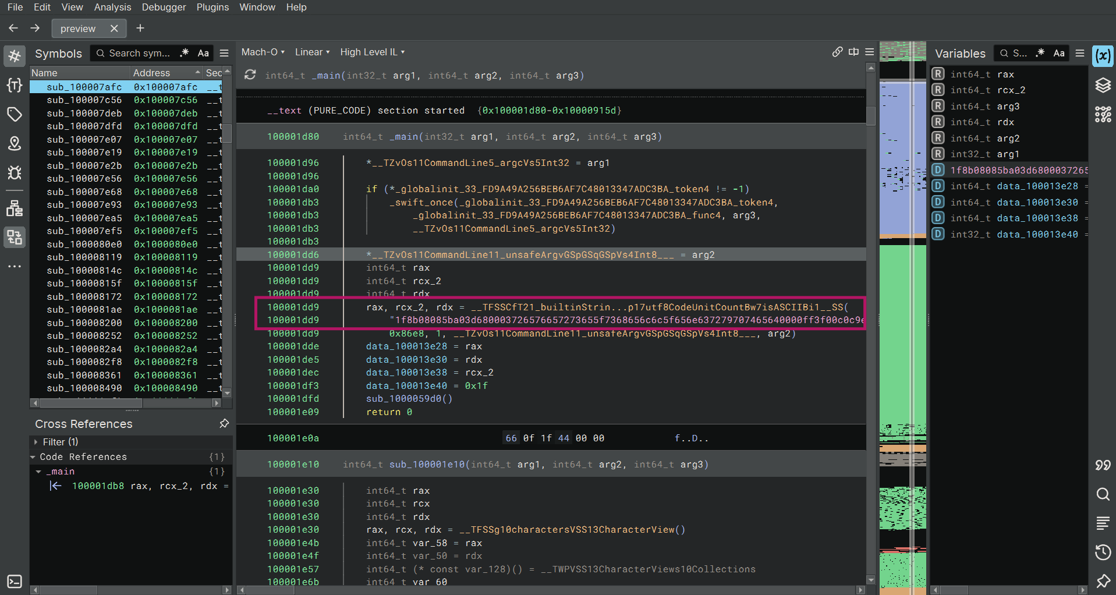Open the stacked layers icon on right sidebar
Viewport: 1116px width, 595px height.
(x=1103, y=85)
